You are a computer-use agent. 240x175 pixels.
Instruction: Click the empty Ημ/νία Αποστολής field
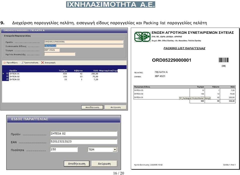point(60,54)
